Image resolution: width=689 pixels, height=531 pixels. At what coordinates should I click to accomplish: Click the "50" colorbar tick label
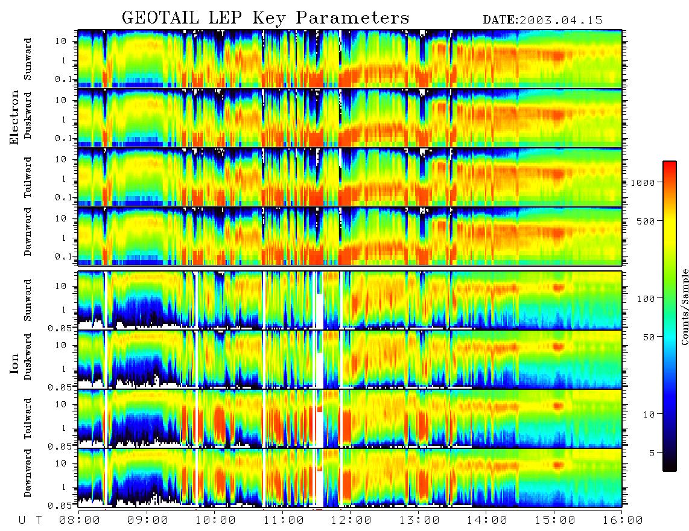point(649,337)
